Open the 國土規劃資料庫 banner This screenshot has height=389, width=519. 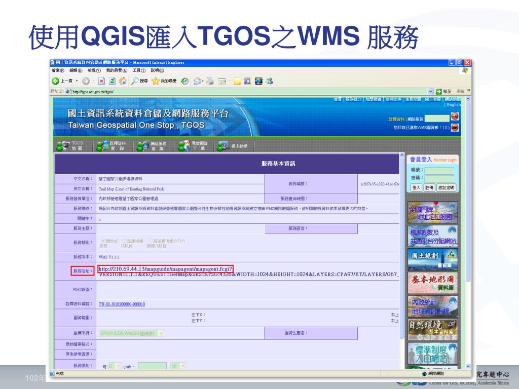(x=433, y=259)
